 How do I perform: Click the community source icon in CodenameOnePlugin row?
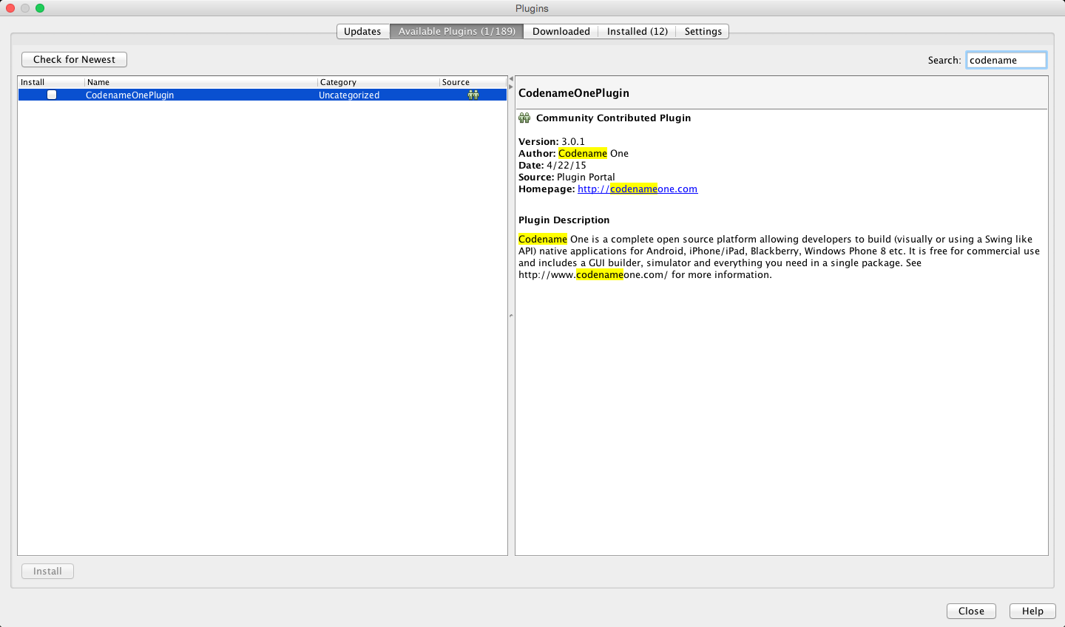pyautogui.click(x=473, y=95)
